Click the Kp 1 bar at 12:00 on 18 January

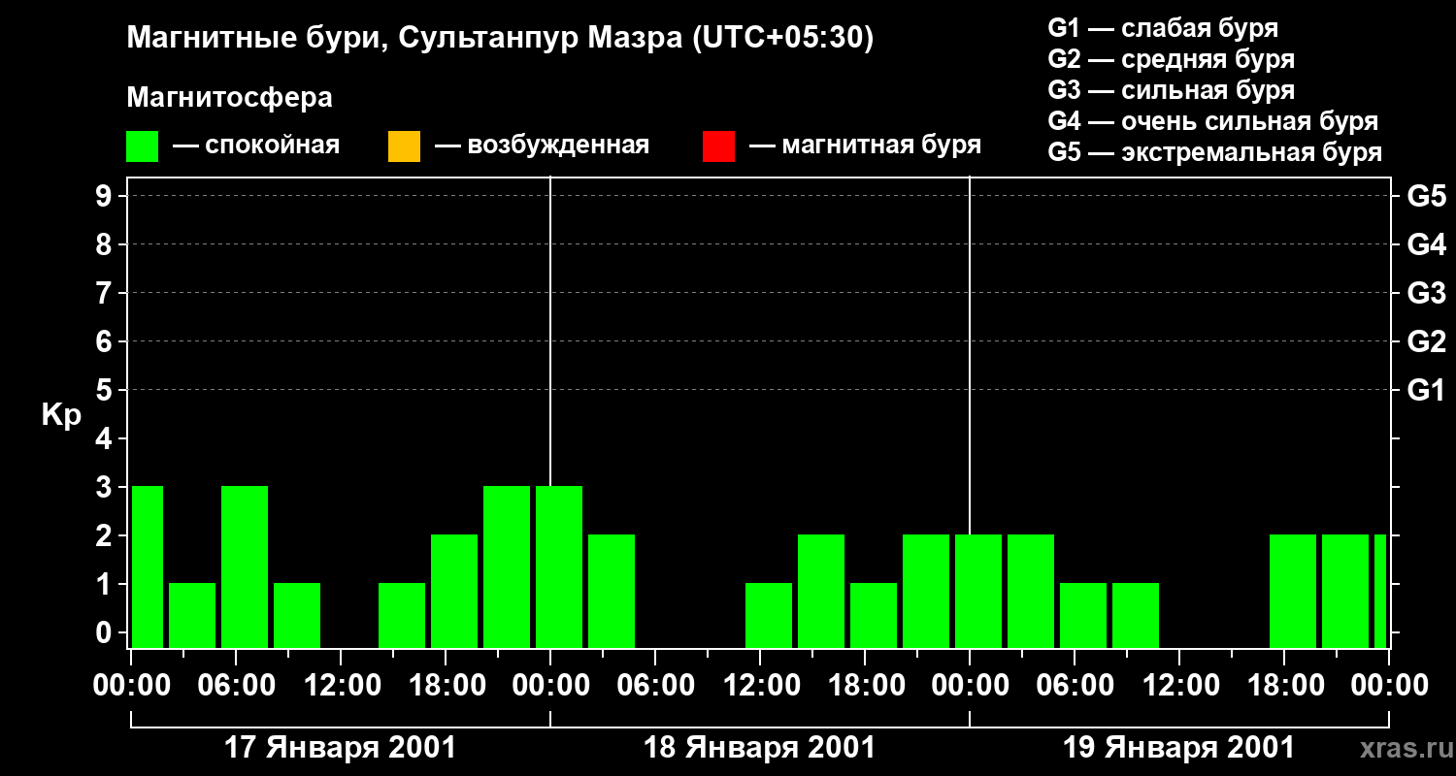coord(769,615)
